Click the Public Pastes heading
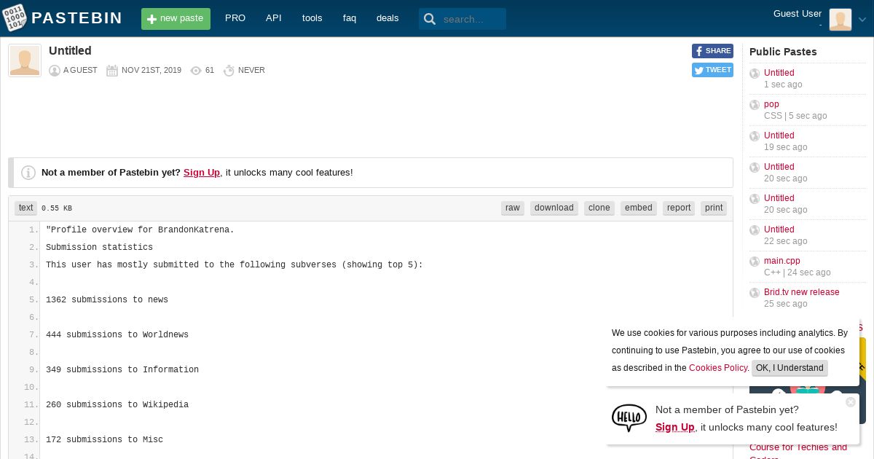 pyautogui.click(x=783, y=52)
